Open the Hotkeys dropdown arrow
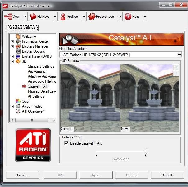 click(55, 17)
